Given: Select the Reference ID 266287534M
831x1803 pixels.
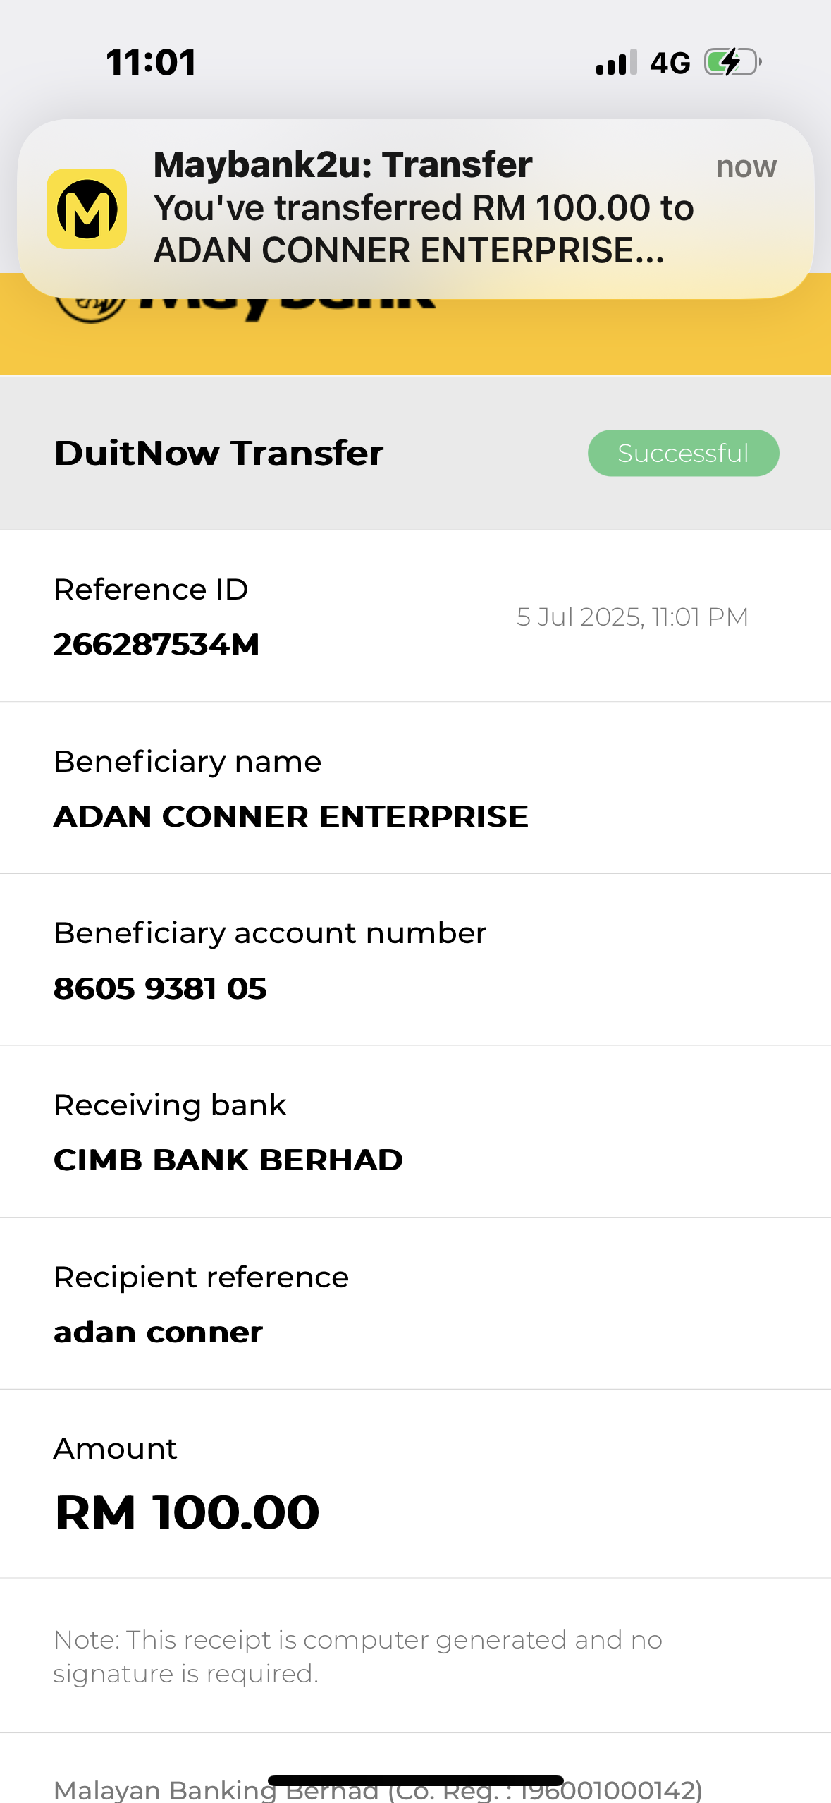Looking at the screenshot, I should click(x=156, y=644).
